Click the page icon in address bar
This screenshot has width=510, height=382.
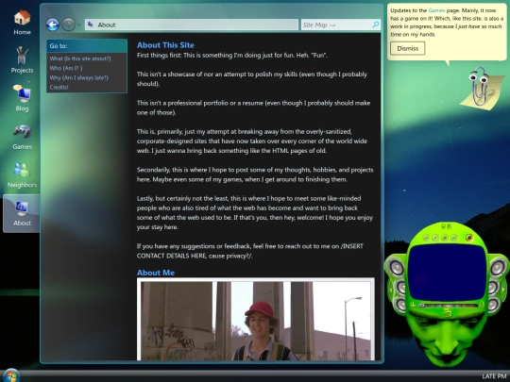point(91,25)
